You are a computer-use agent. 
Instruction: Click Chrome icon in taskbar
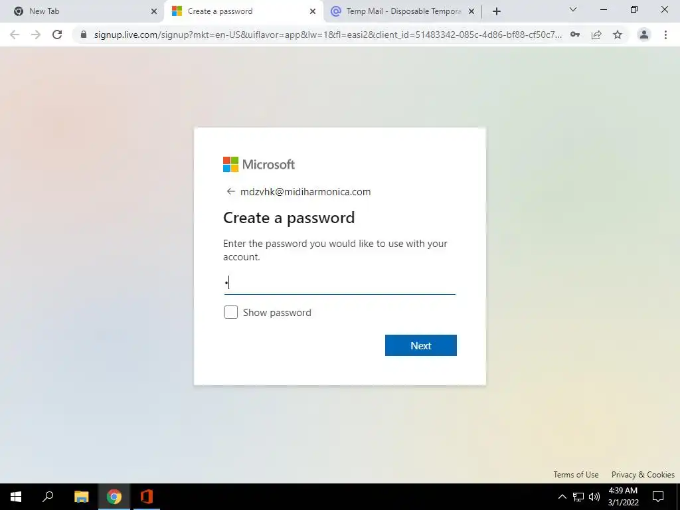[x=114, y=497]
